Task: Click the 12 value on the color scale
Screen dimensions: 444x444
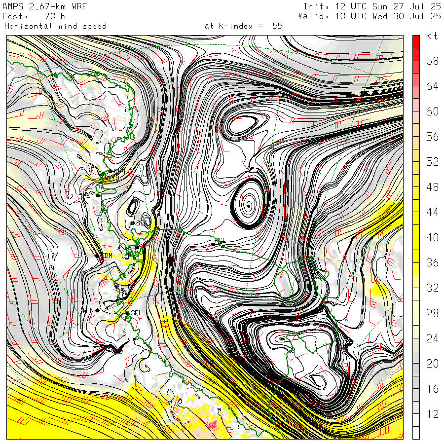Action: click(432, 414)
